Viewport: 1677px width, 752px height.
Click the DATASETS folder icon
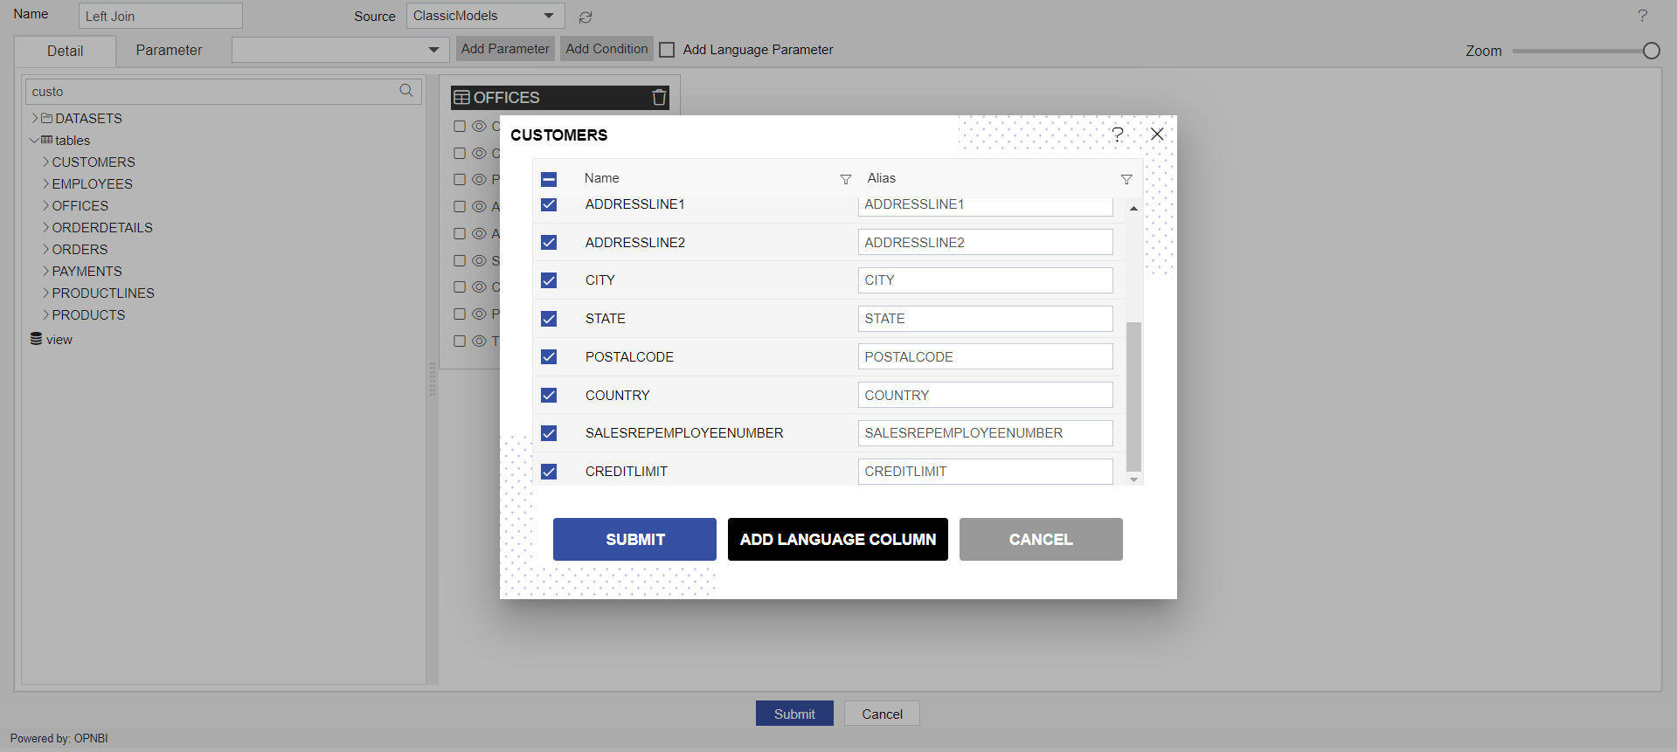(47, 118)
